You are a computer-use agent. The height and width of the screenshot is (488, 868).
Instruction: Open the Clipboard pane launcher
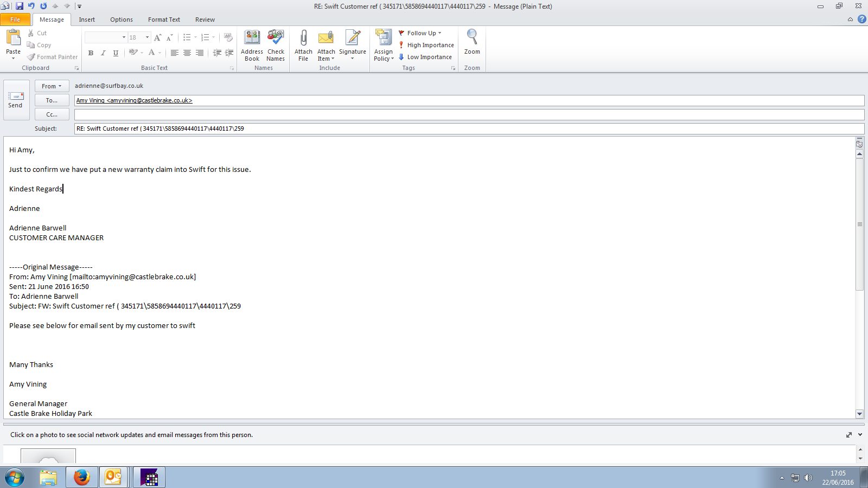pyautogui.click(x=76, y=68)
